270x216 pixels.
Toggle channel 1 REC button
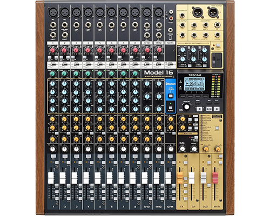pos(53,156)
